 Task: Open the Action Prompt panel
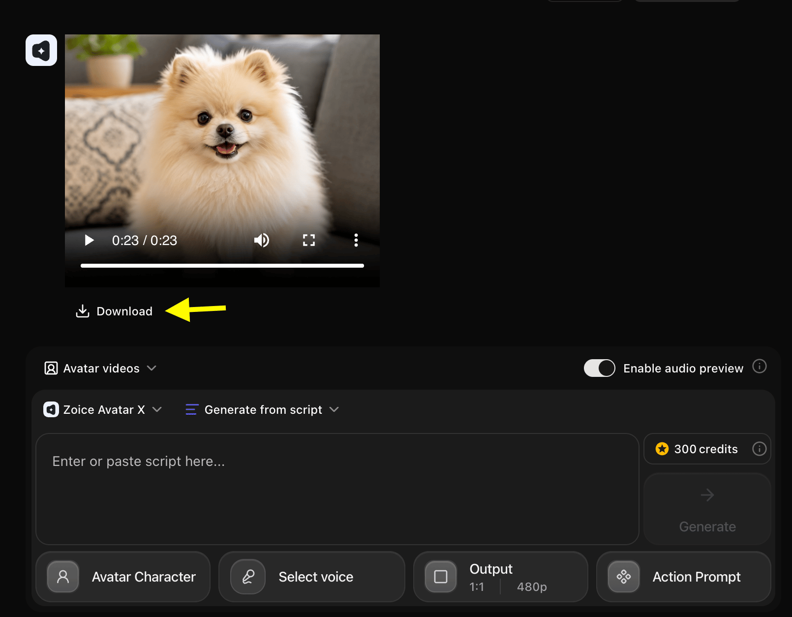tap(684, 577)
